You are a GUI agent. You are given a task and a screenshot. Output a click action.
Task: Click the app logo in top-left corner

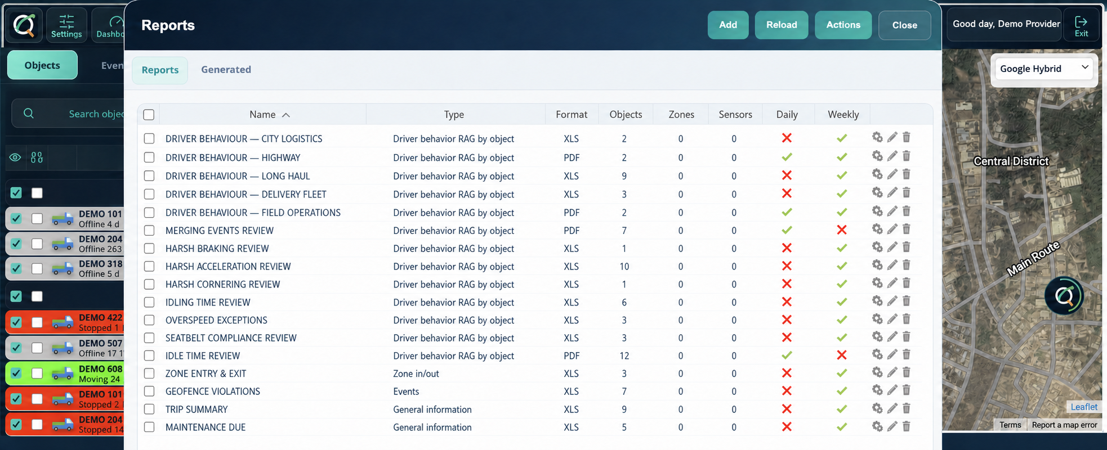click(x=24, y=25)
